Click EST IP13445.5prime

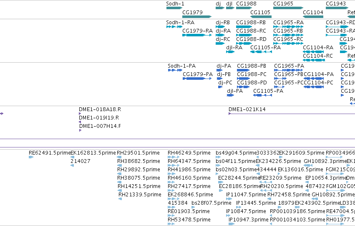[x=256, y=203]
